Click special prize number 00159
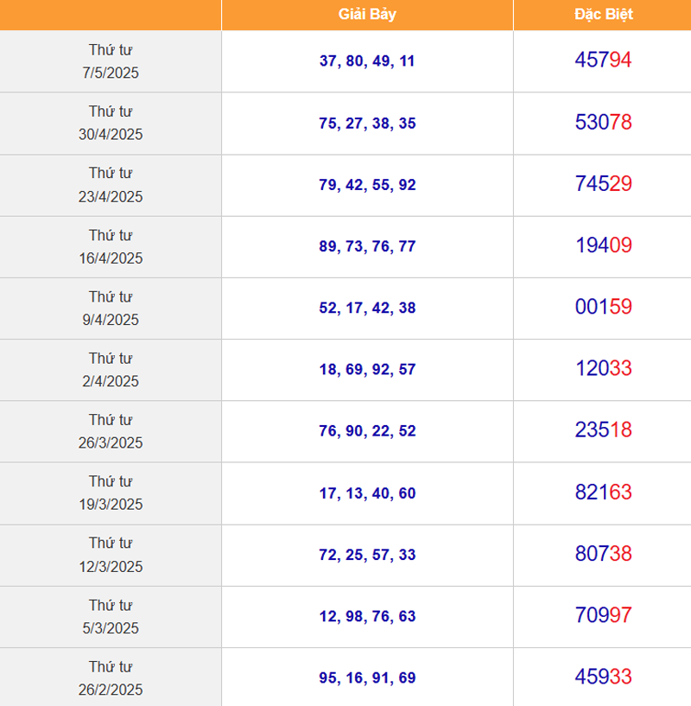The height and width of the screenshot is (706, 691). pyautogui.click(x=603, y=307)
